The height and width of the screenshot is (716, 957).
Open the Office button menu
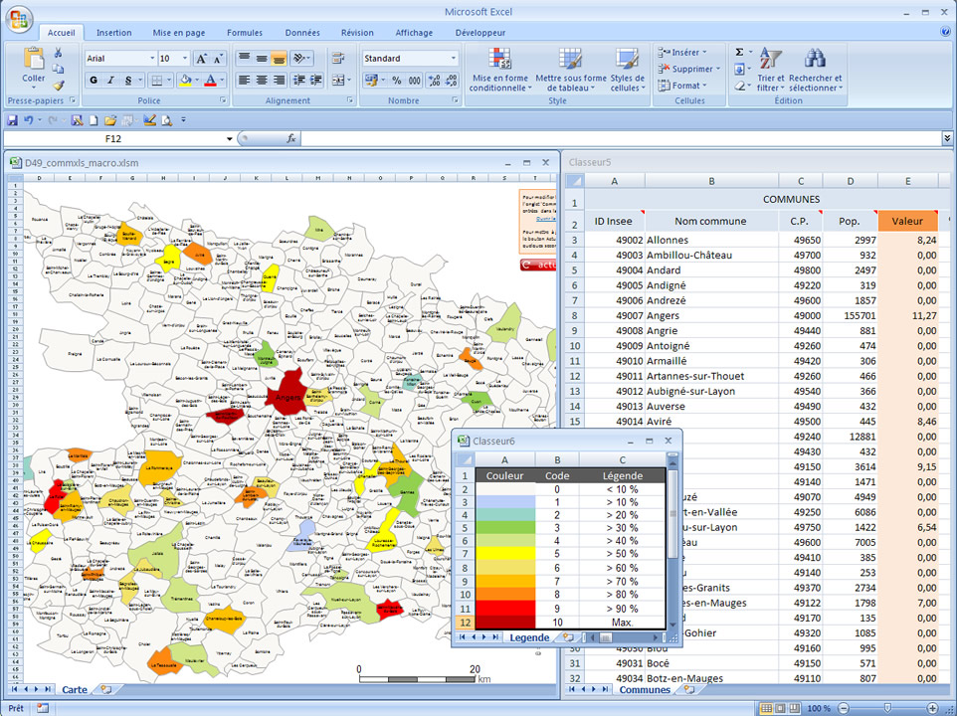19,20
